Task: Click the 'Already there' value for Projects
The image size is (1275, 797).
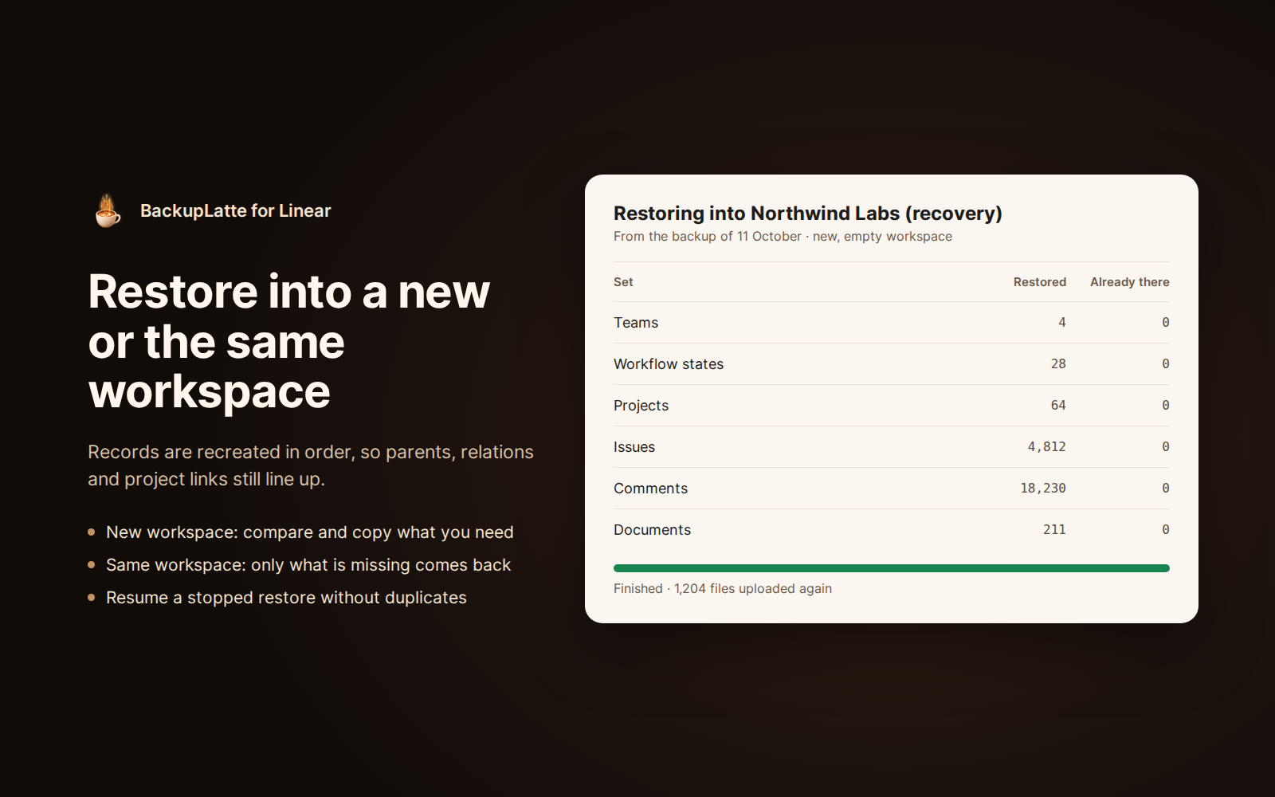Action: click(1166, 406)
